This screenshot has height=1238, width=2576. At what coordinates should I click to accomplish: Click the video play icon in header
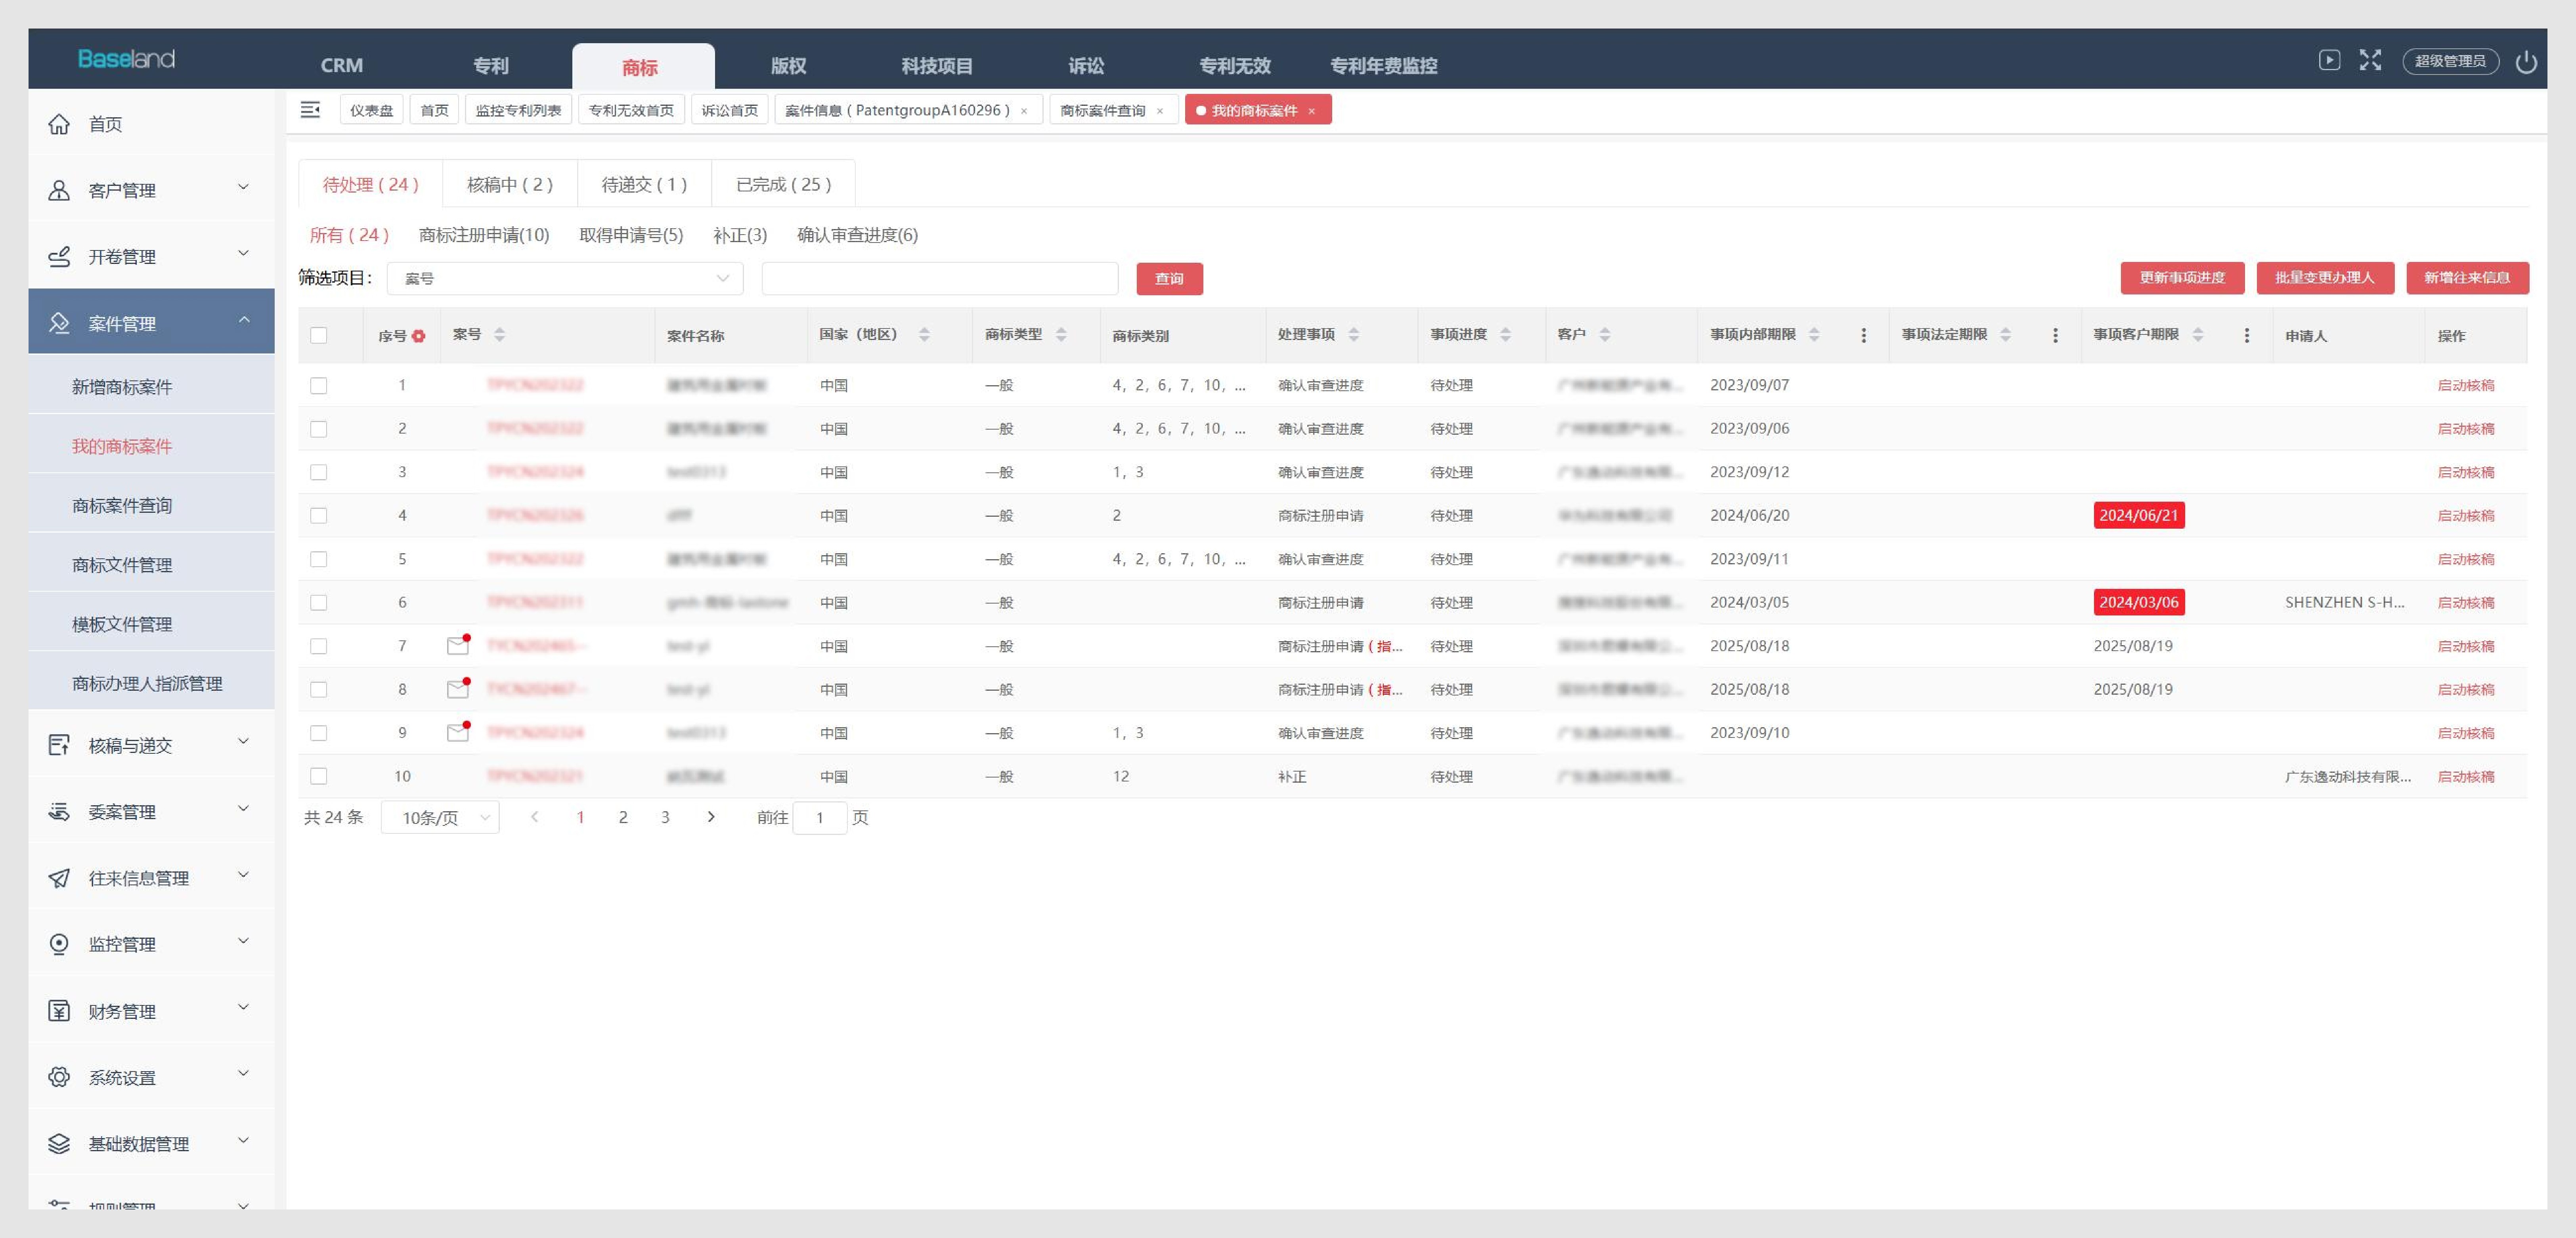[2329, 60]
